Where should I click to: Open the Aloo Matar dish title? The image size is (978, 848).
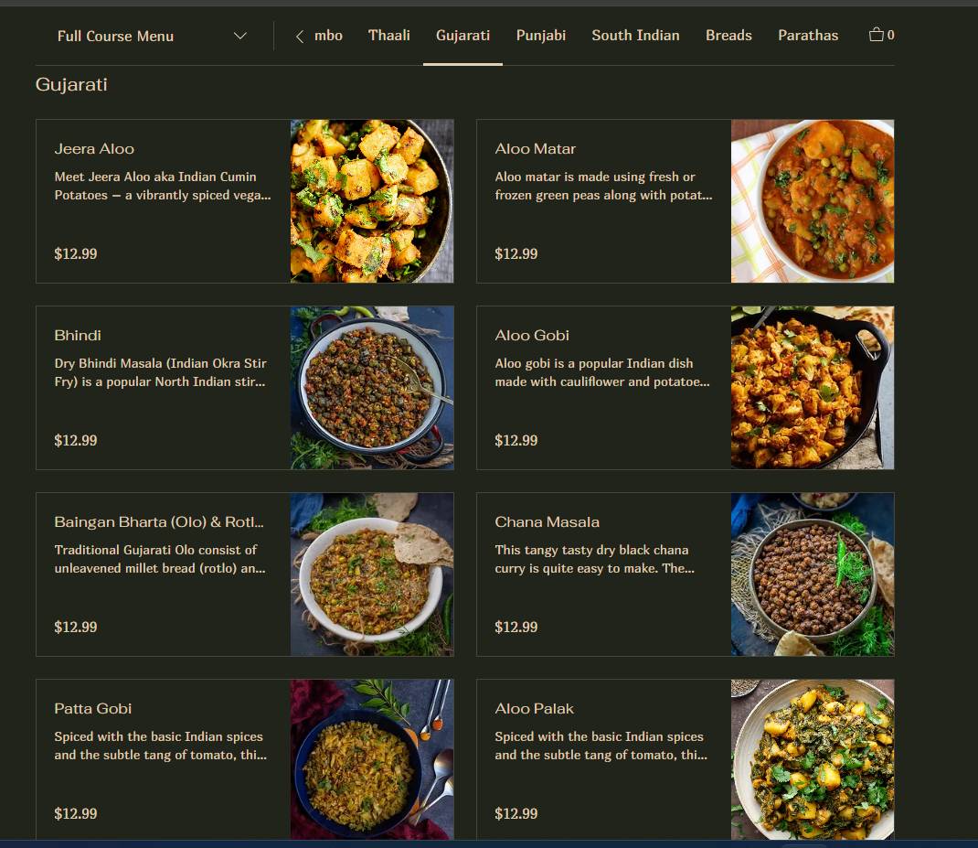tap(535, 148)
